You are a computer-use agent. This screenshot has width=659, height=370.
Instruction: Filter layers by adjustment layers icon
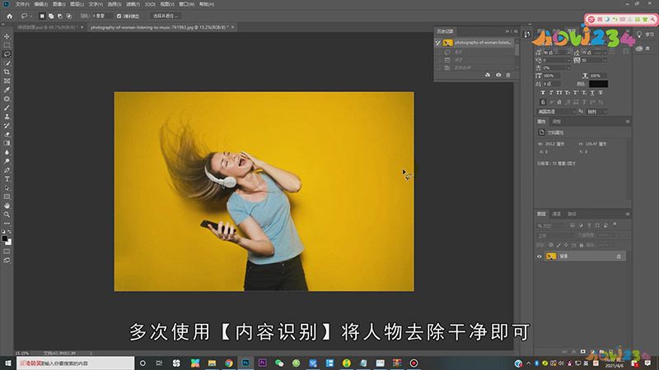click(581, 225)
